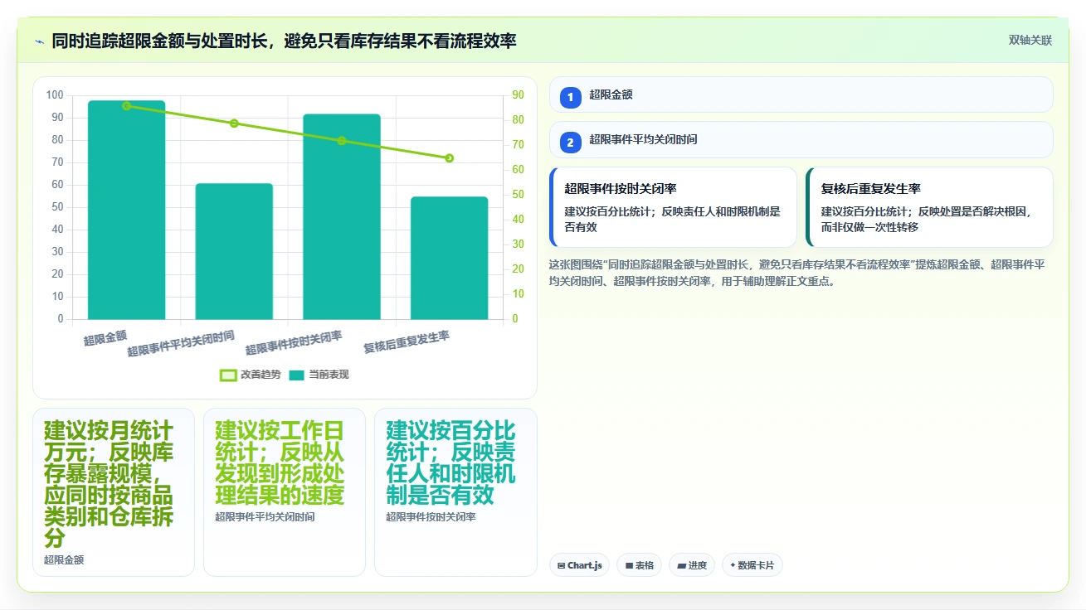
Task: Click the 超限金额 caption under first data card
Action: [64, 560]
